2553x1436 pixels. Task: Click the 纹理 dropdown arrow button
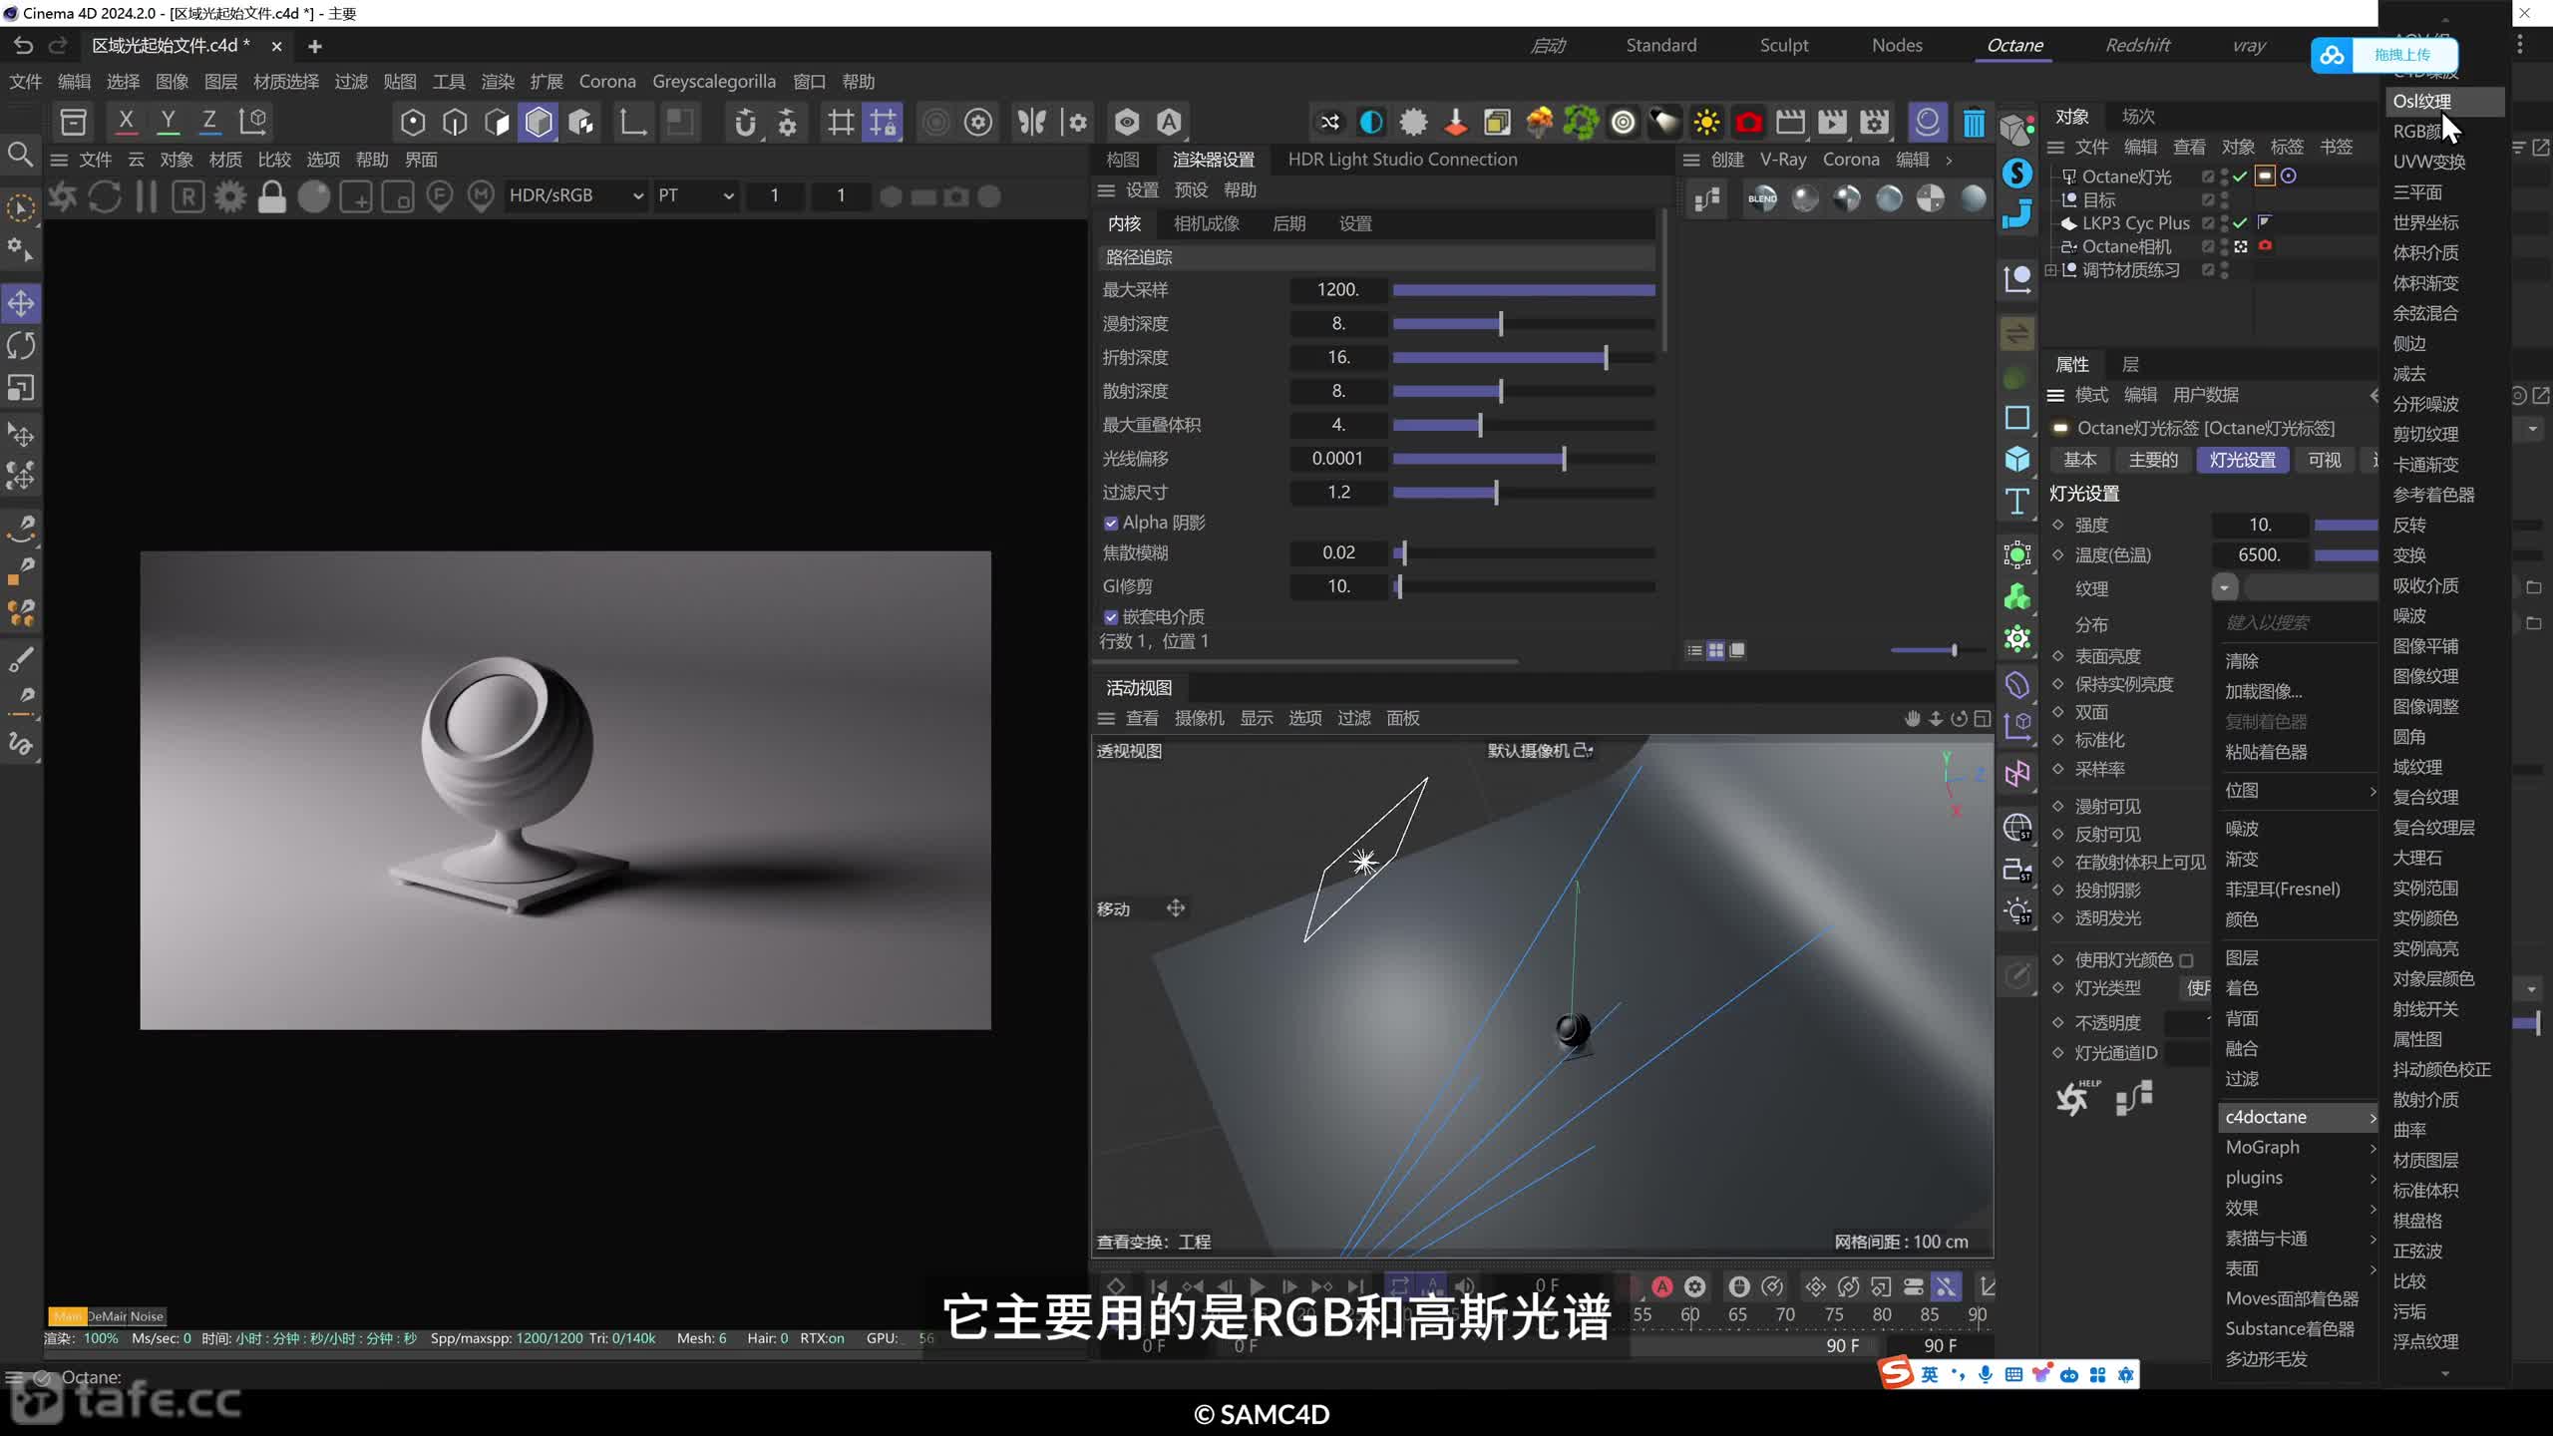2224,588
